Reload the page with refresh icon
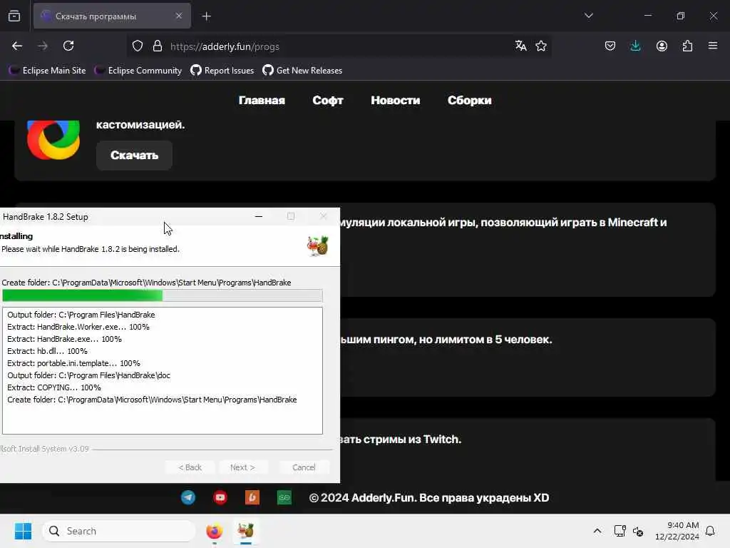Image resolution: width=730 pixels, height=548 pixels. pyautogui.click(x=68, y=46)
